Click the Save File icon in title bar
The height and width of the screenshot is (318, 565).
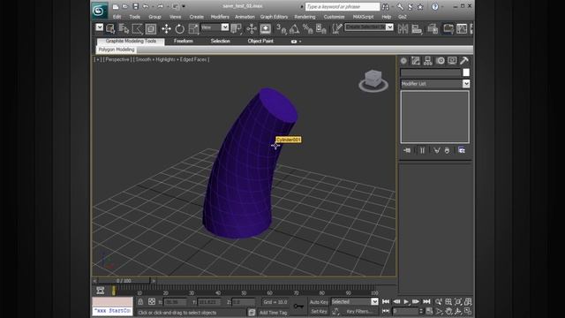[135, 6]
